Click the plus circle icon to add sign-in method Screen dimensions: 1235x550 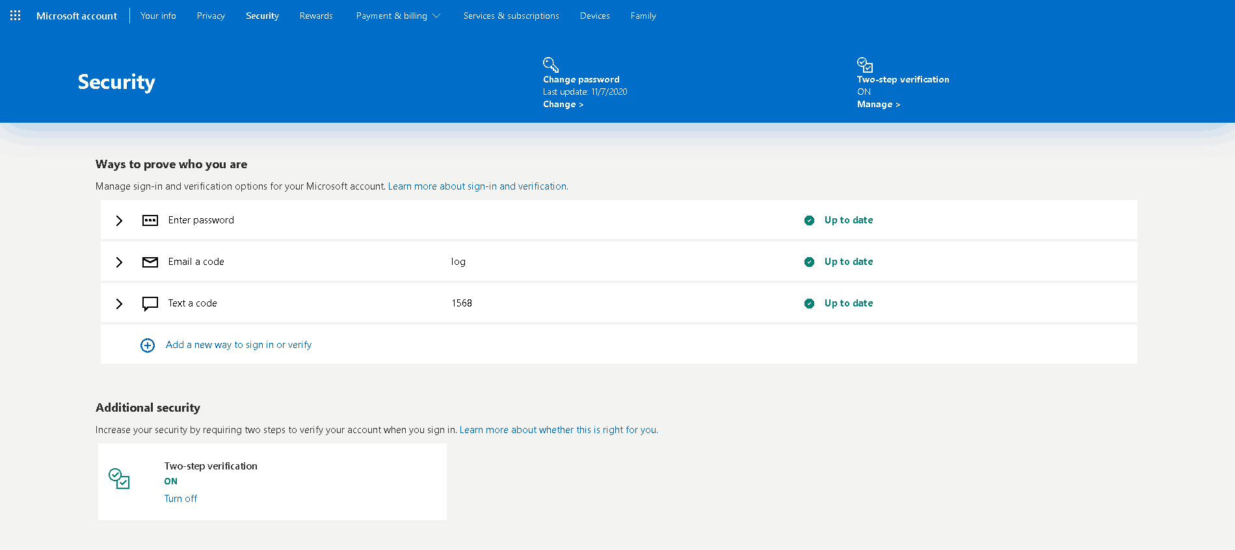coord(148,345)
